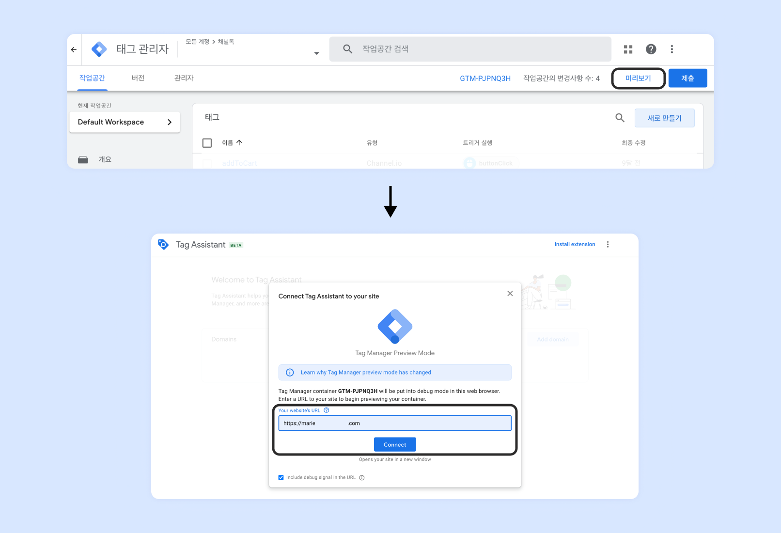This screenshot has width=781, height=533.
Task: Click the 새로 만들기 button
Action: click(665, 118)
